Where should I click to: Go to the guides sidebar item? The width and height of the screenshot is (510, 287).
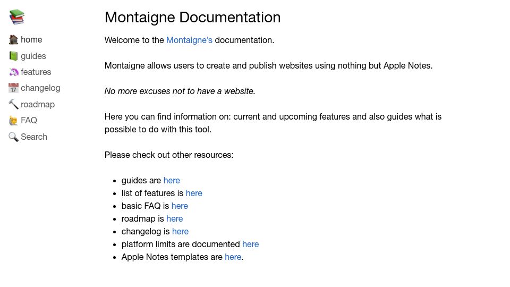(33, 56)
